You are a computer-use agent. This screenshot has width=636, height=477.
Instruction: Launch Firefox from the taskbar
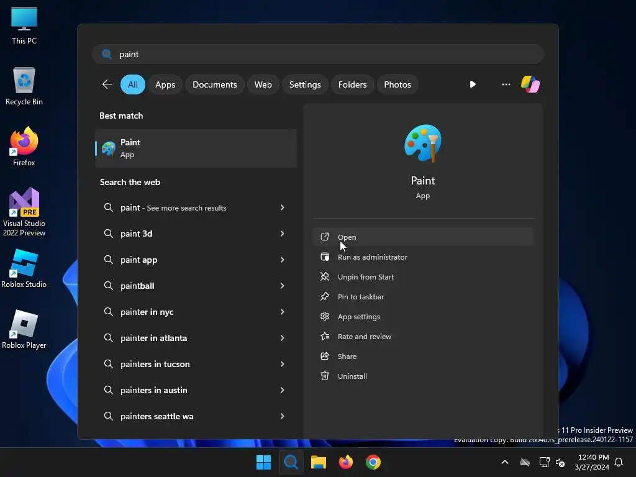click(x=345, y=462)
